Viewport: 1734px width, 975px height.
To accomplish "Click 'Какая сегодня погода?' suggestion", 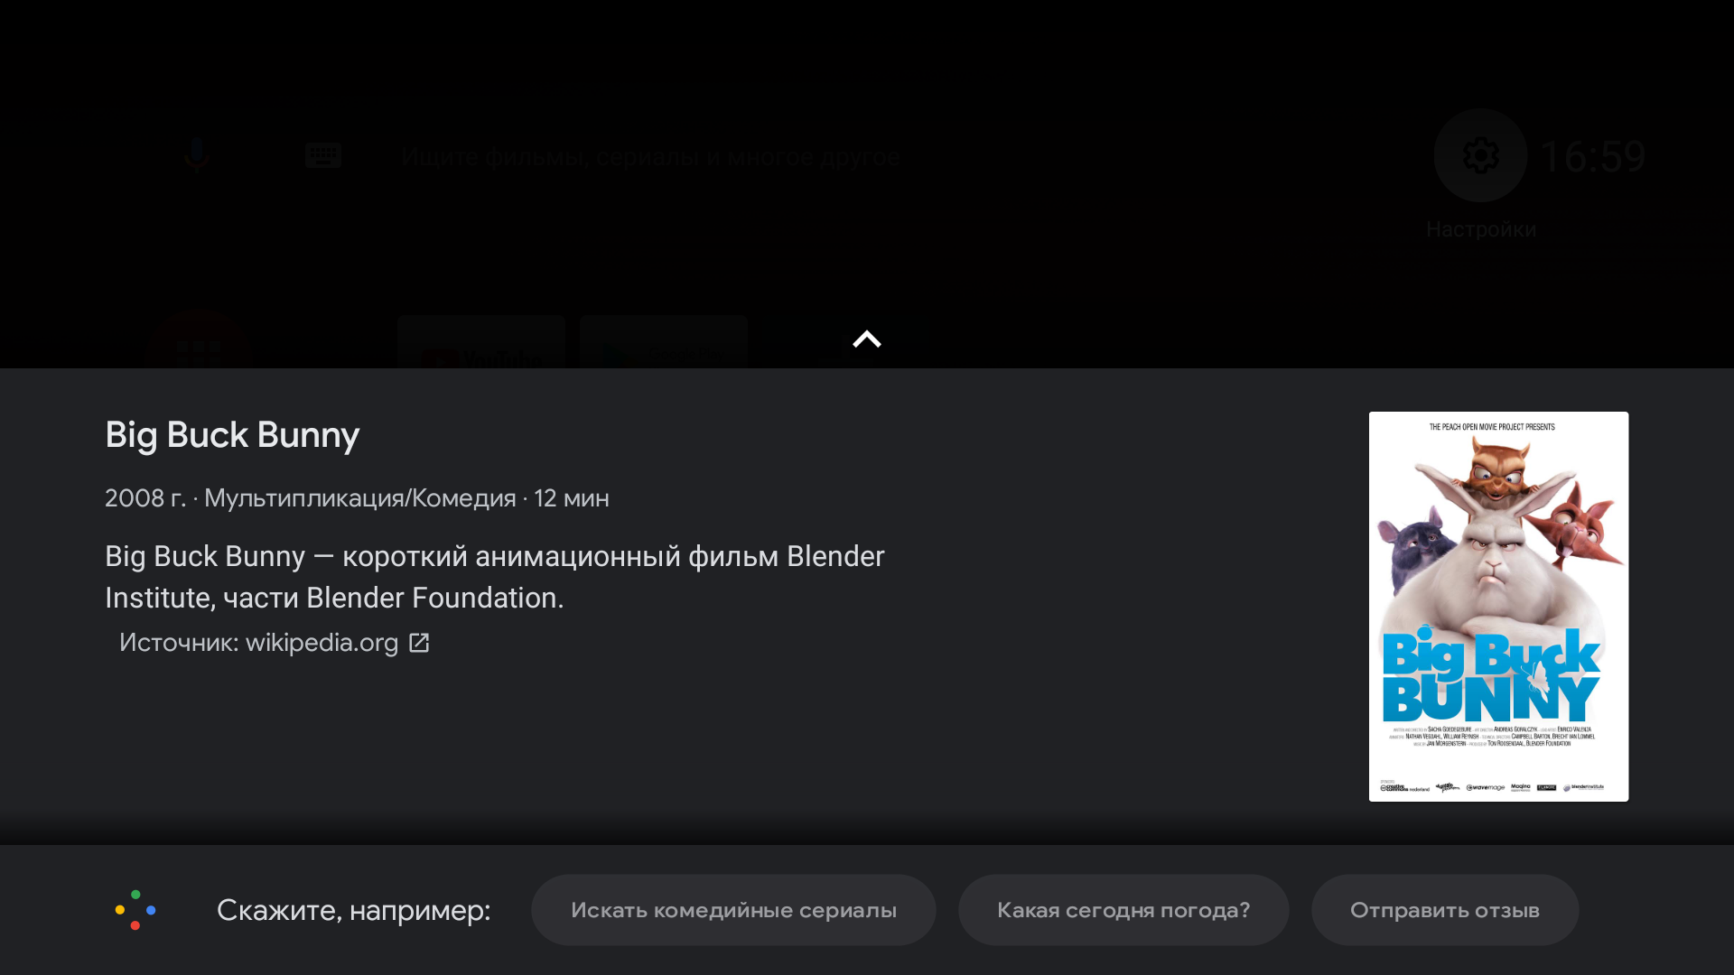I will (1123, 911).
